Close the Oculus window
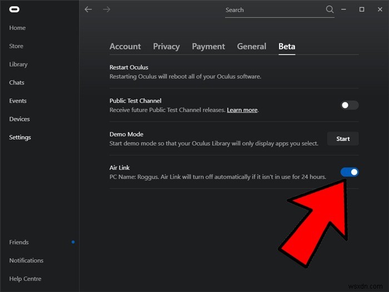The image size is (389, 292). coord(377,9)
